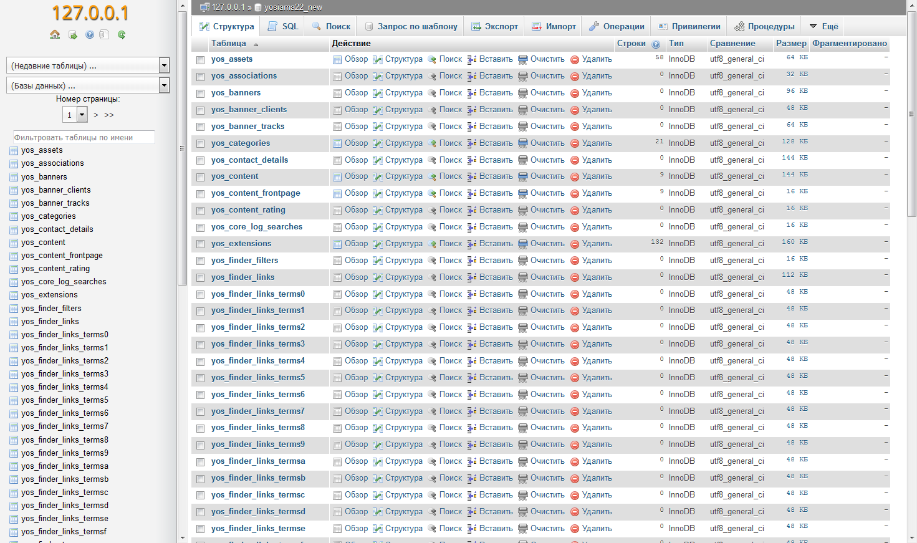Check the yos_finder_links_termse checkbox
The height and width of the screenshot is (543, 917).
201,529
